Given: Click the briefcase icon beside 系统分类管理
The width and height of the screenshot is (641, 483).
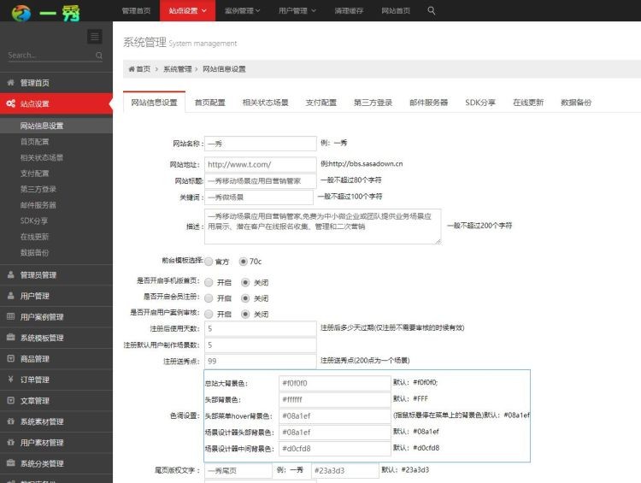Looking at the screenshot, I should (x=10, y=463).
